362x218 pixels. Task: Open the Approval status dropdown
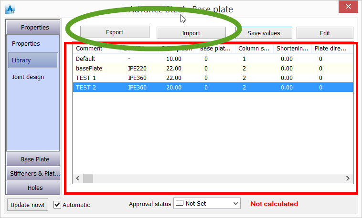pyautogui.click(x=207, y=203)
